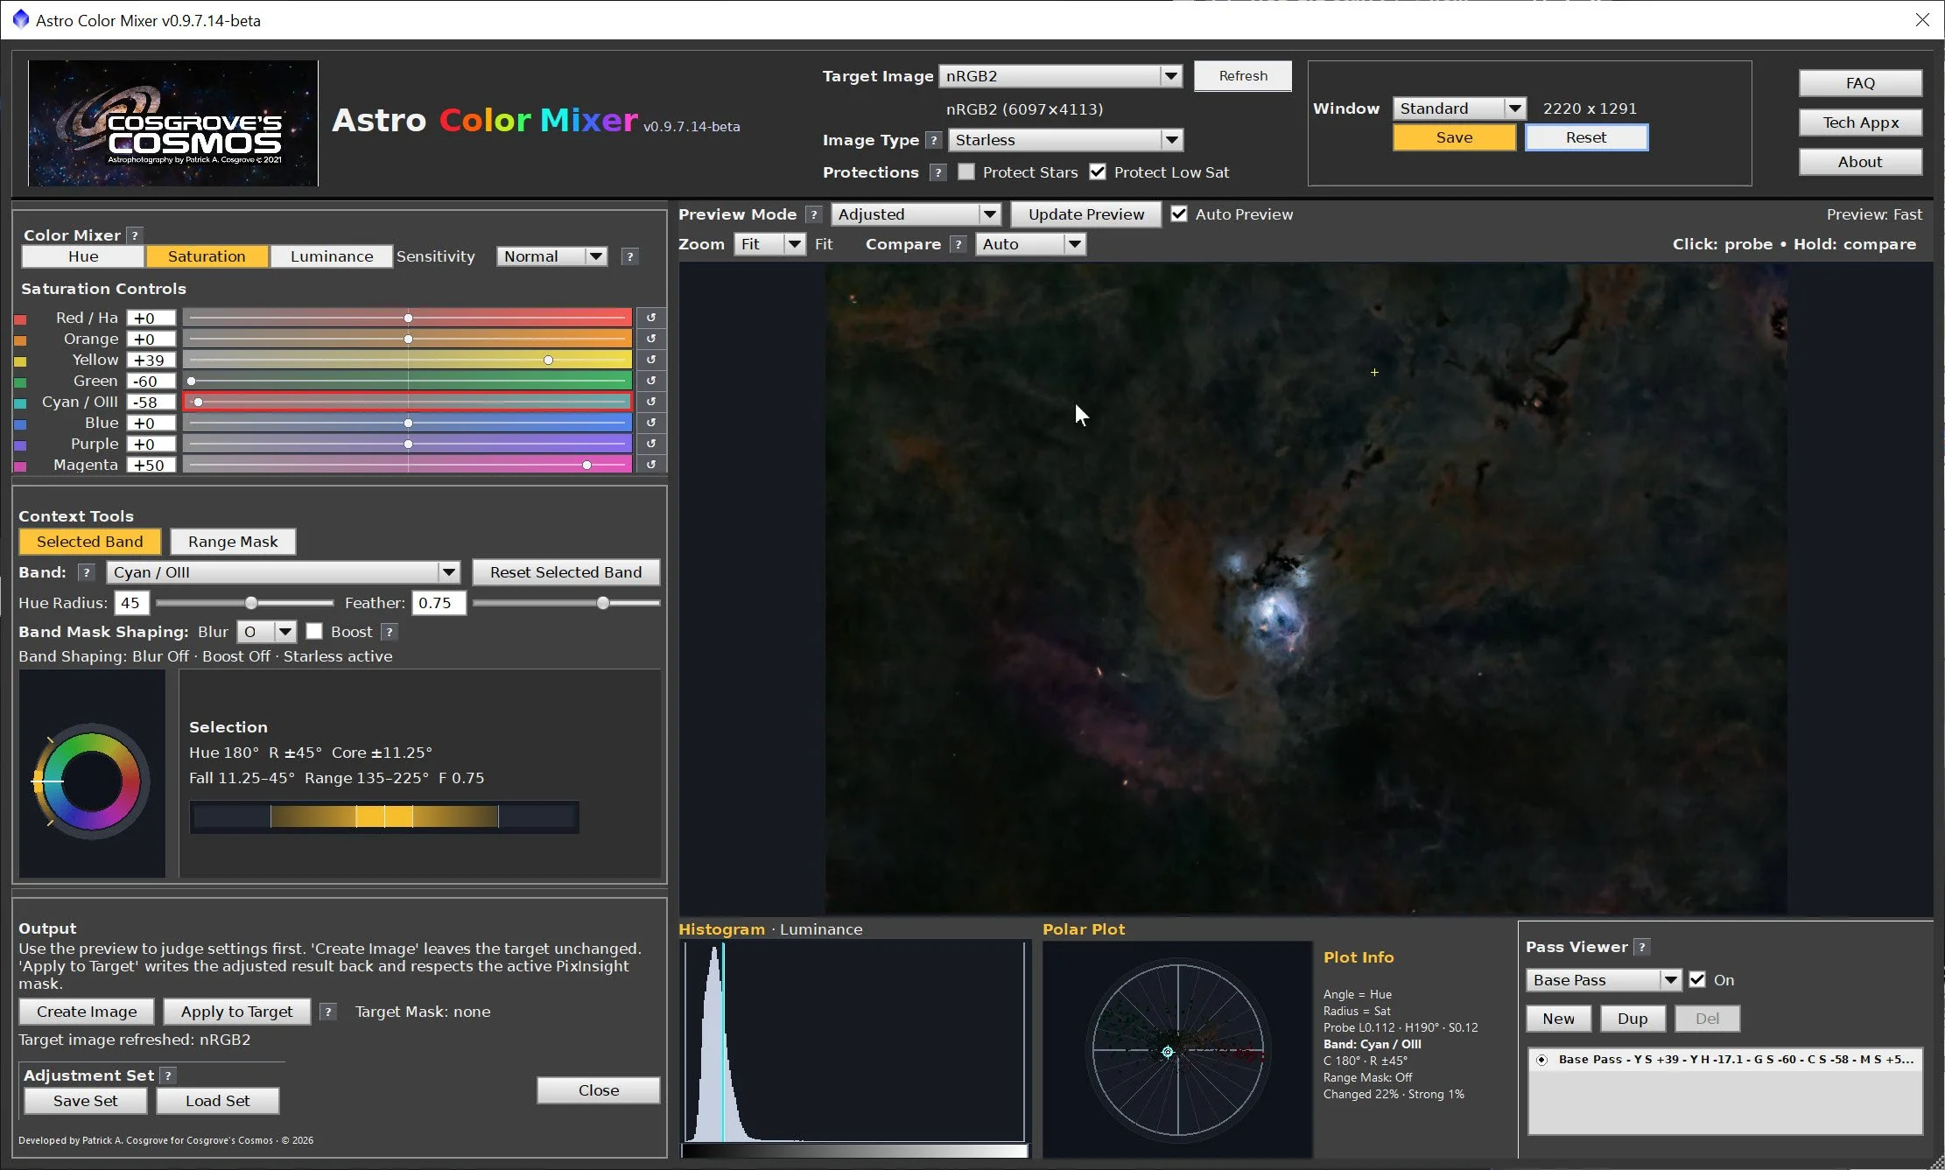Open the Zoom Fit dropdown

pyautogui.click(x=769, y=244)
